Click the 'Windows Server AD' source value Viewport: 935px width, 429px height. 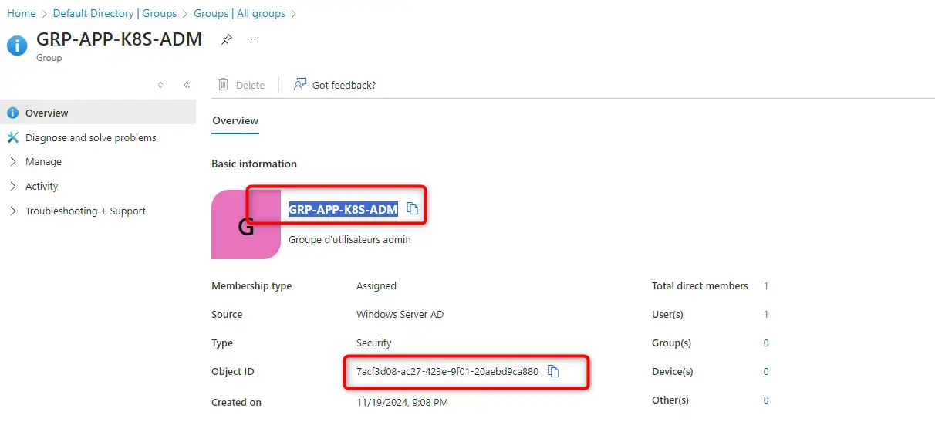[400, 315]
